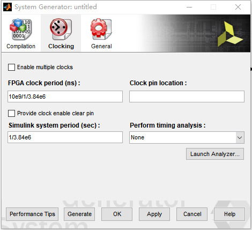This screenshot has width=252, height=230.
Task: Click the Xilinx logo in banner
Action: pyautogui.click(x=231, y=34)
